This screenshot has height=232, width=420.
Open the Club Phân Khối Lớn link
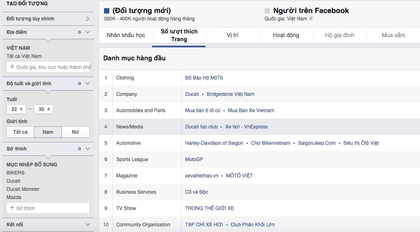point(252,225)
